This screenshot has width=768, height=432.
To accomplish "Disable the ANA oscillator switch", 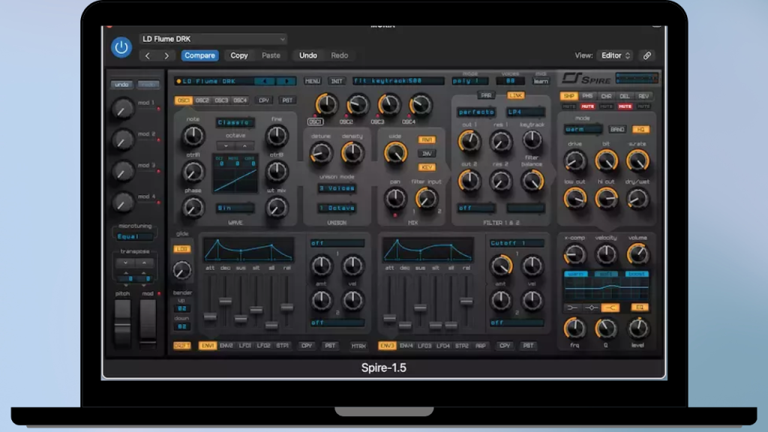I will pyautogui.click(x=427, y=140).
